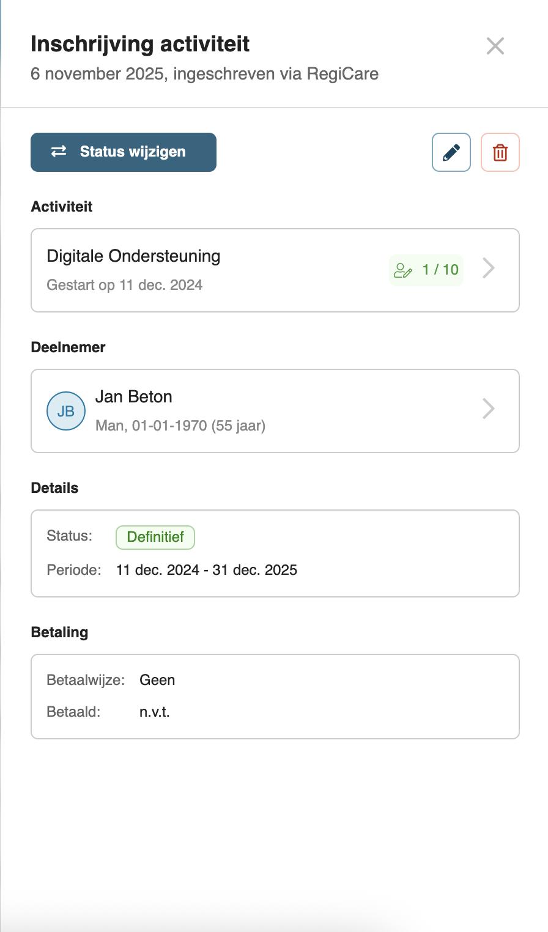Open Jan Beton's details via the chevron
This screenshot has width=548, height=932.
489,409
